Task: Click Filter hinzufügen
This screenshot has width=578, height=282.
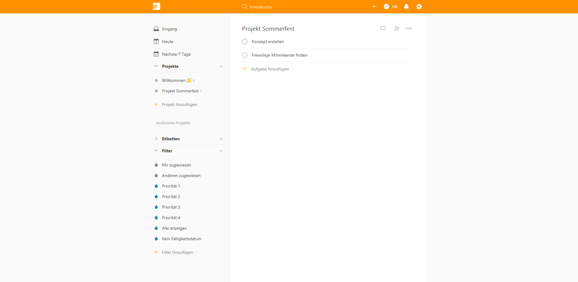Action: click(178, 252)
